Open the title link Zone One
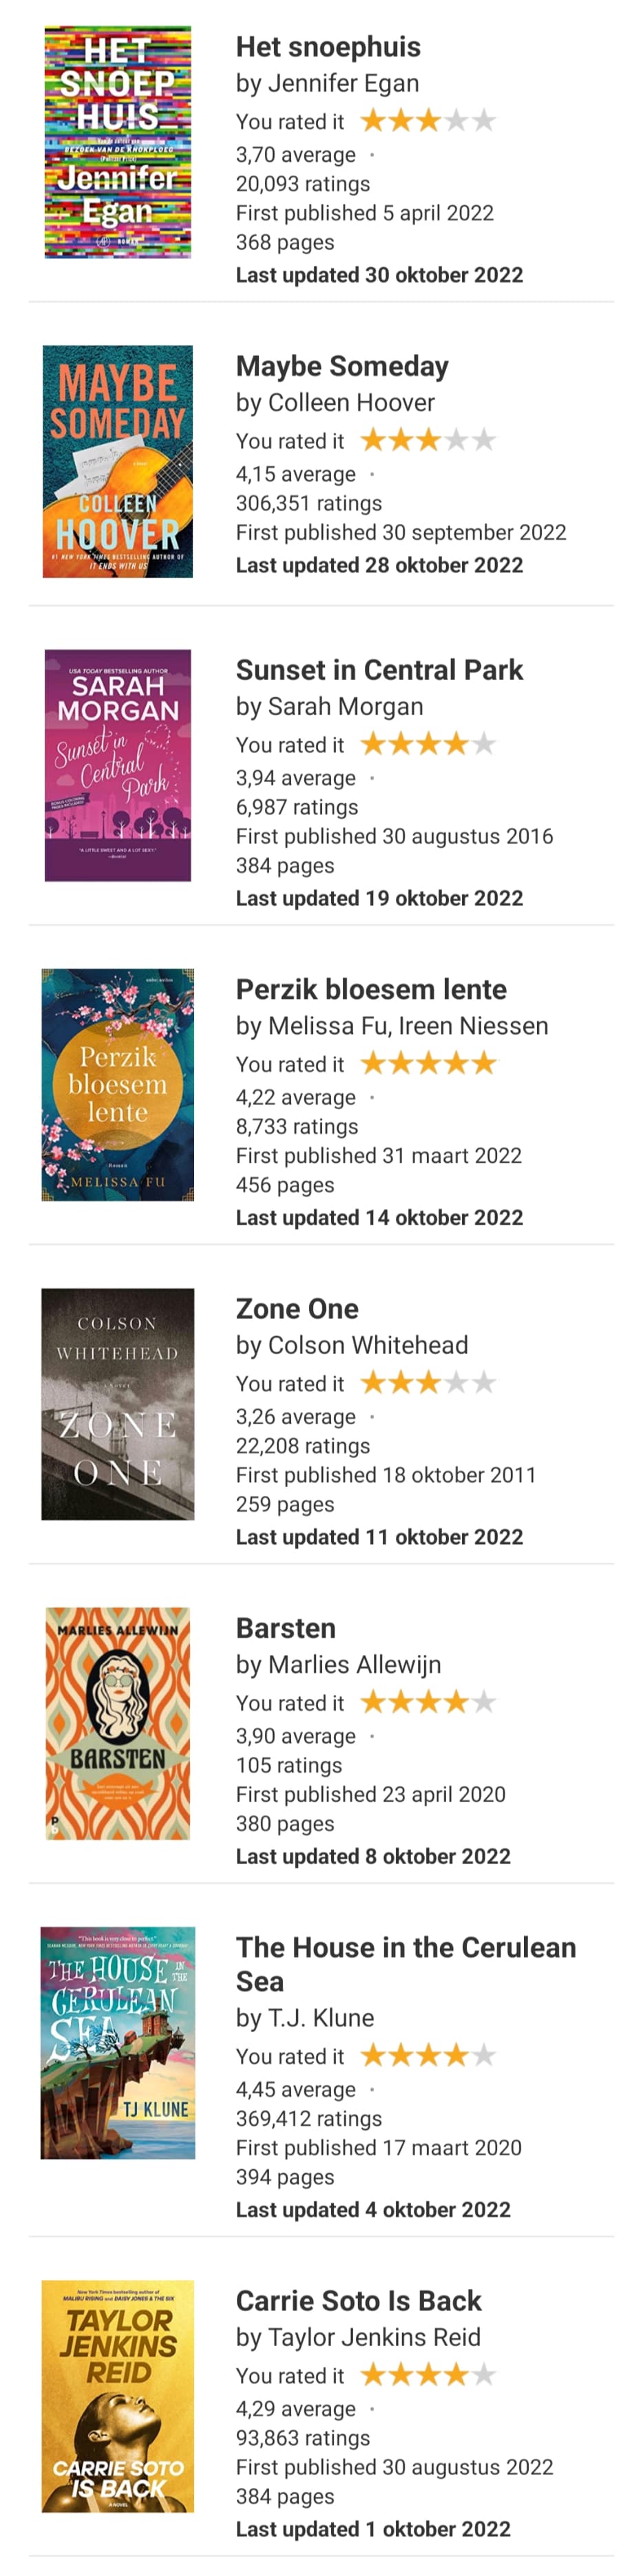 (x=297, y=1308)
